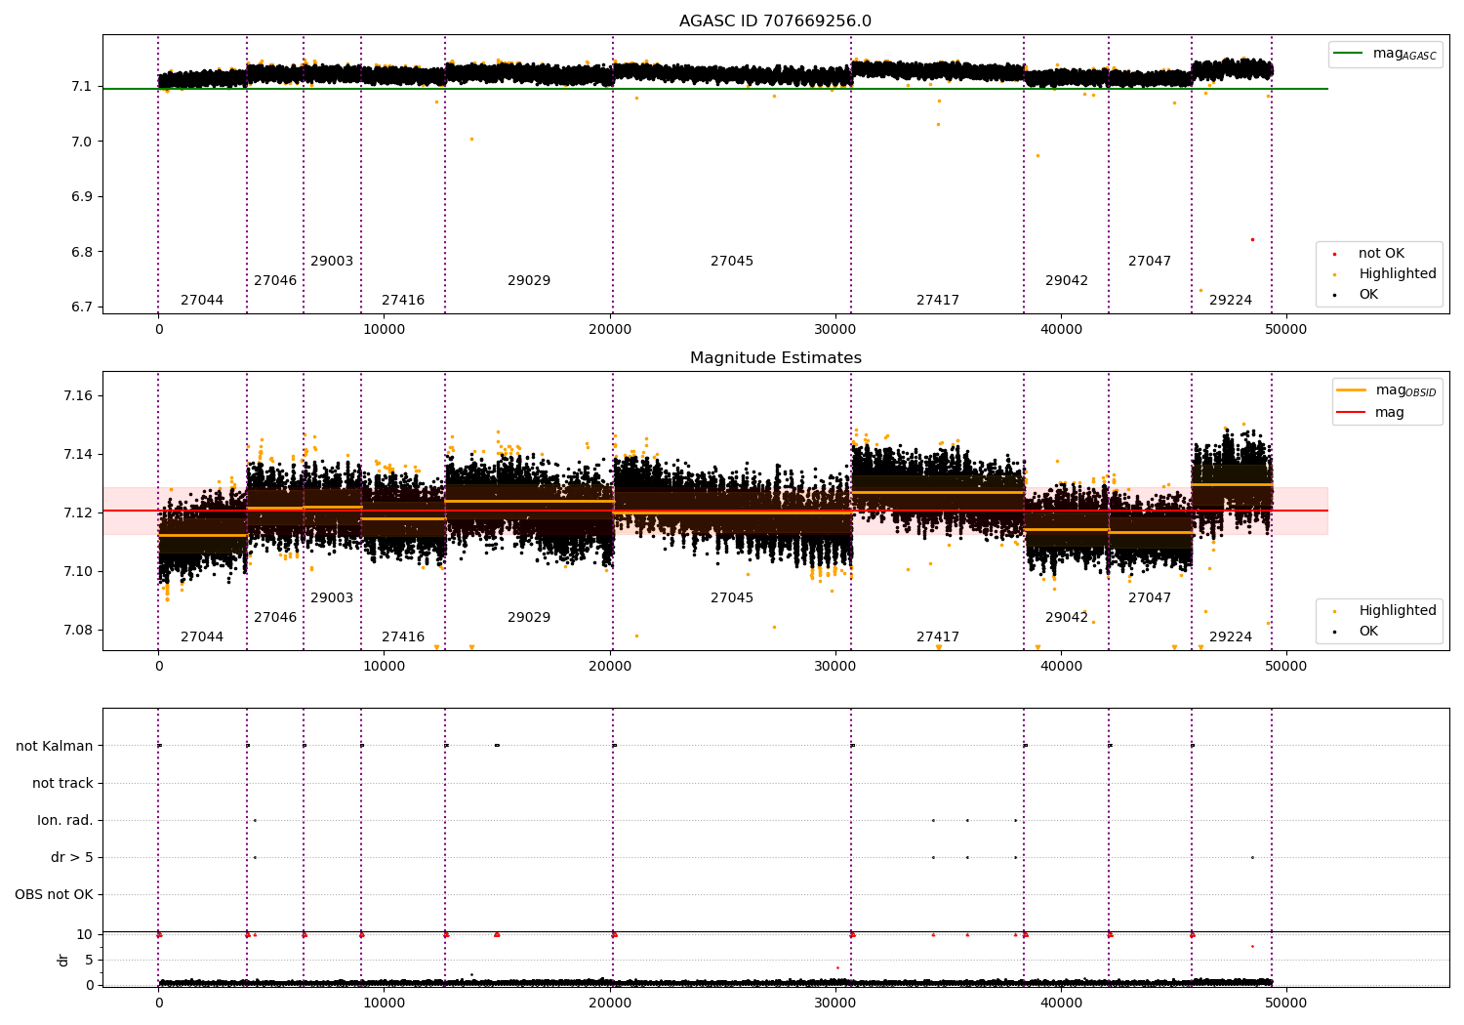Click the red not-OK point near 6.82 magnitude
Viewport: 1464px width, 1025px height.
[x=1252, y=239]
